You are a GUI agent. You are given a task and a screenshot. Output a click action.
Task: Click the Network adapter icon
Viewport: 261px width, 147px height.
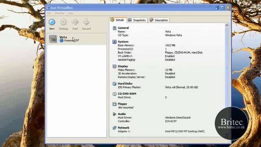tap(114, 128)
